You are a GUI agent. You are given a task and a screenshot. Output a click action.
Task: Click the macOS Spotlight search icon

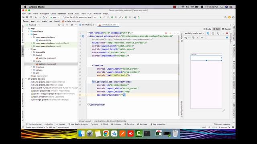point(222,7)
